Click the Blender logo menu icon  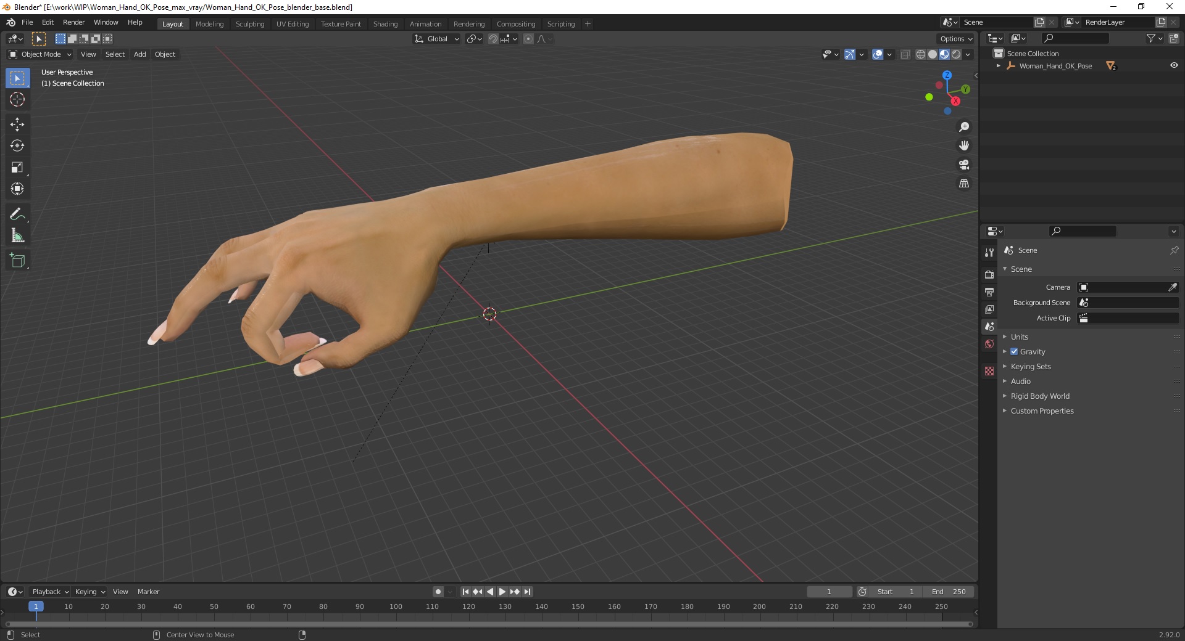point(10,22)
